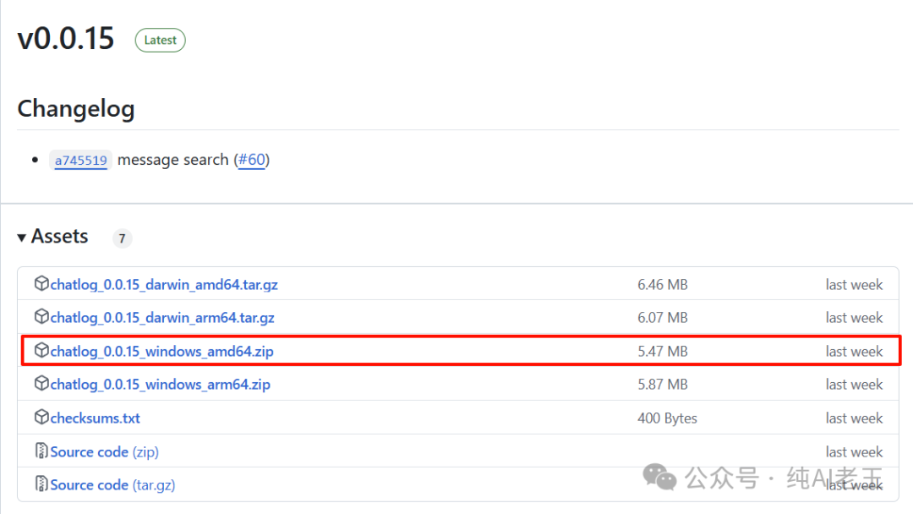Image resolution: width=913 pixels, height=514 pixels.
Task: Click 'last week' in the darwin_amd64 row
Action: coord(854,285)
